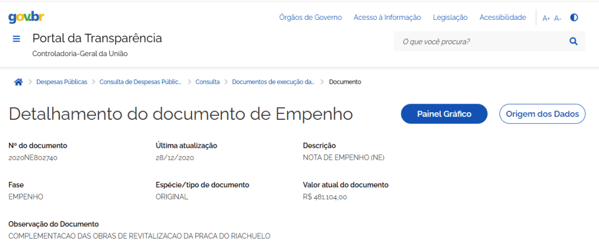Navigate to Despesas Públicas breadcrumb
This screenshot has height=245, width=599.
61,82
